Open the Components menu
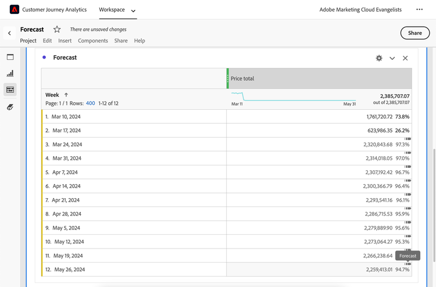Screen dimensions: 436x287 pyautogui.click(x=93, y=41)
